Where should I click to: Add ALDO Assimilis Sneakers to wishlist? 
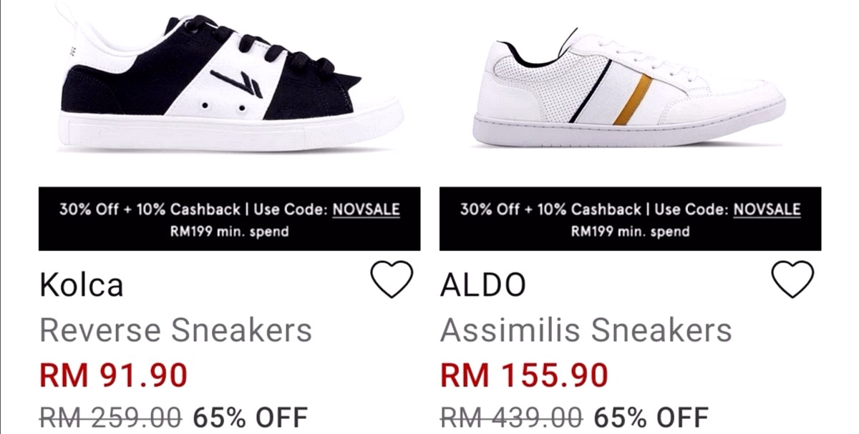tap(793, 279)
